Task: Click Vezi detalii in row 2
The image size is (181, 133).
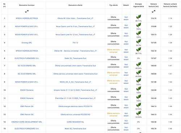Action: pyautogui.click(x=126, y=26)
